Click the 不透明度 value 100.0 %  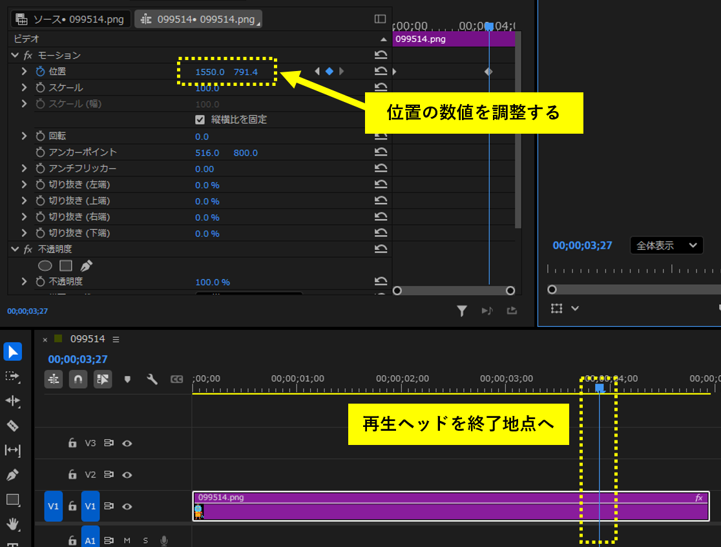tap(213, 282)
